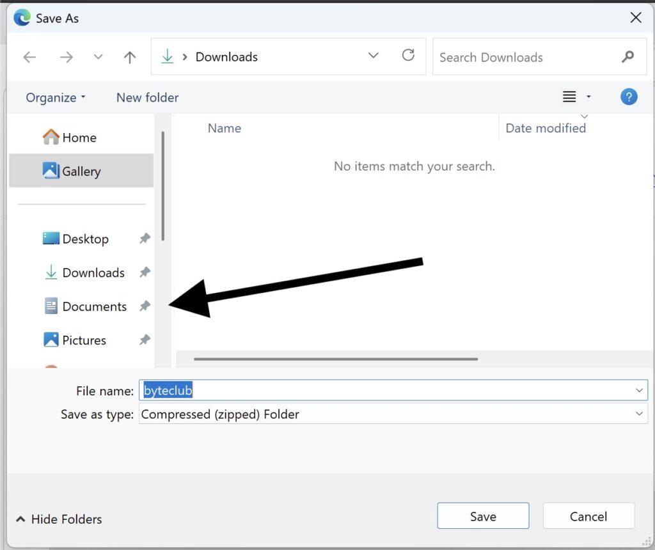This screenshot has width=655, height=550.
Task: Click the search magnifier icon
Action: (627, 57)
